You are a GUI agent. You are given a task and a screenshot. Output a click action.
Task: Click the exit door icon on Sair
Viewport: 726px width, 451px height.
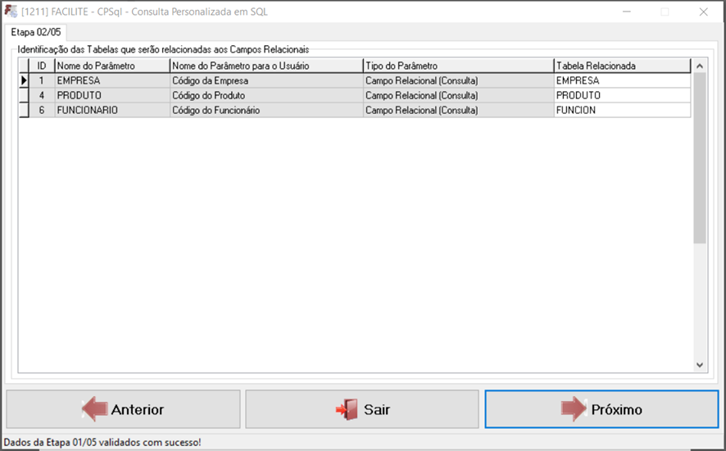pos(347,409)
